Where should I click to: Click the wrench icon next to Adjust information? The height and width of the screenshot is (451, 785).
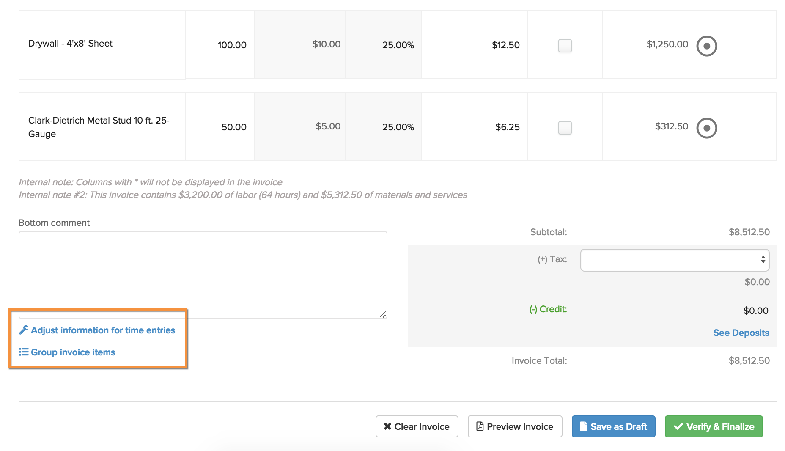24,330
